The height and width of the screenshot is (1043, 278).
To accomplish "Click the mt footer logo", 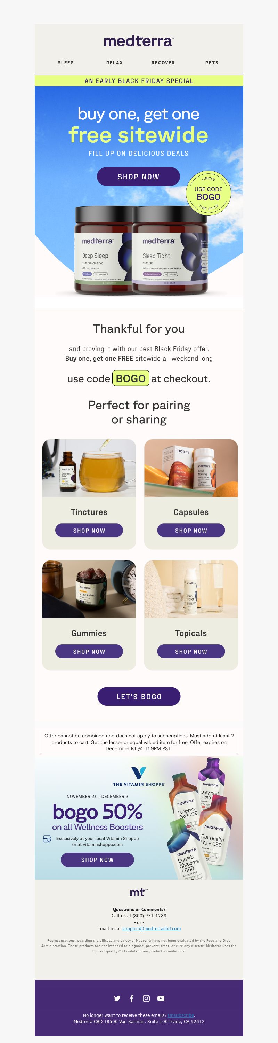I will coord(139,892).
